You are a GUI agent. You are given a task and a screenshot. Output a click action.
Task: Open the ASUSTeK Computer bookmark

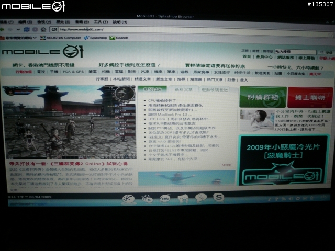click(61, 38)
